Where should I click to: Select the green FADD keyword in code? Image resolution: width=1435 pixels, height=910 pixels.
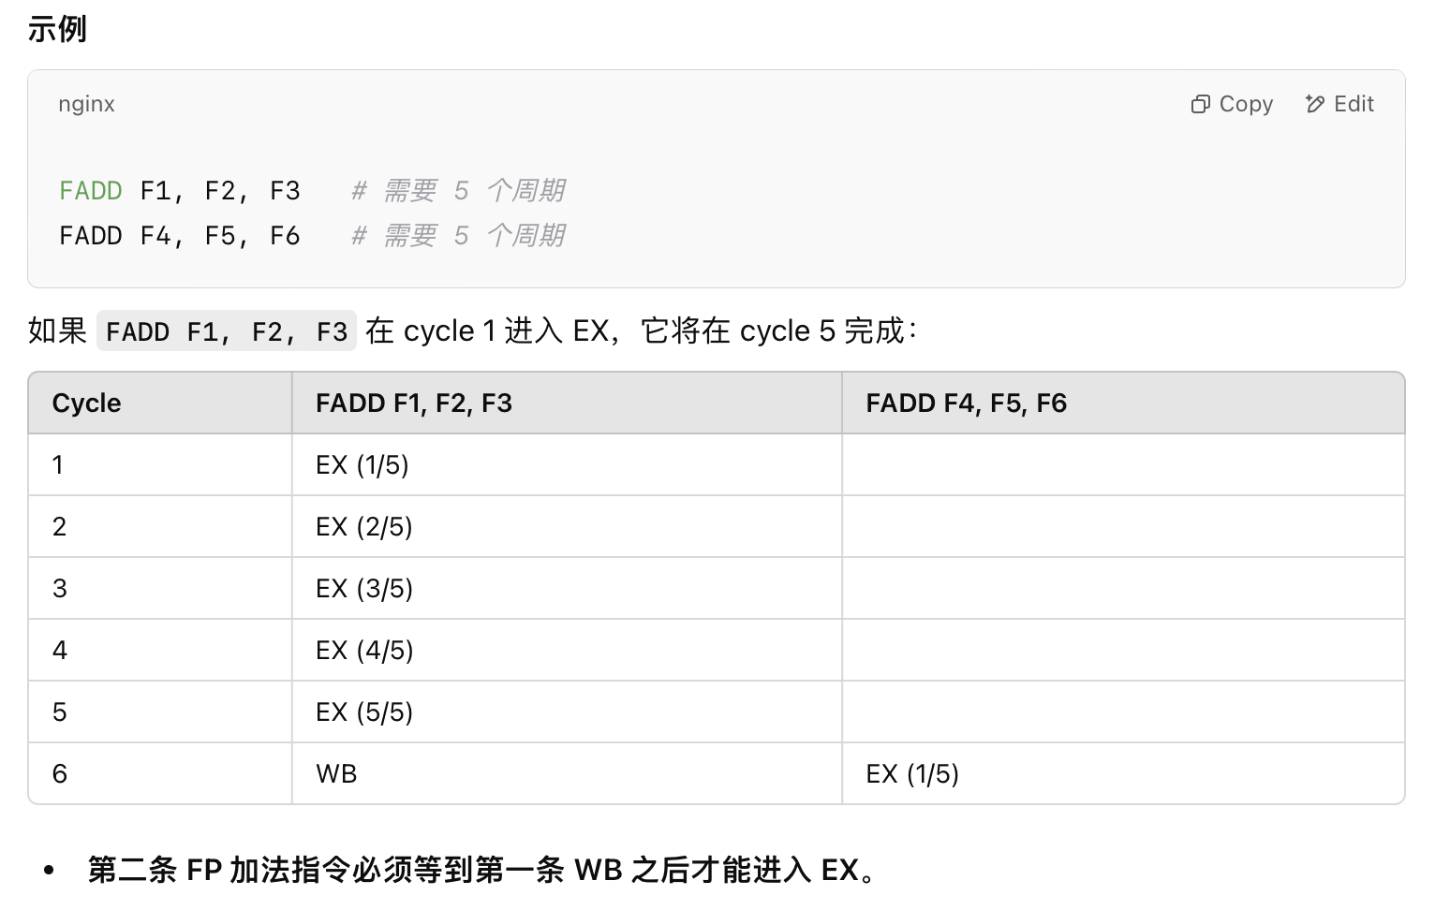[x=91, y=190]
